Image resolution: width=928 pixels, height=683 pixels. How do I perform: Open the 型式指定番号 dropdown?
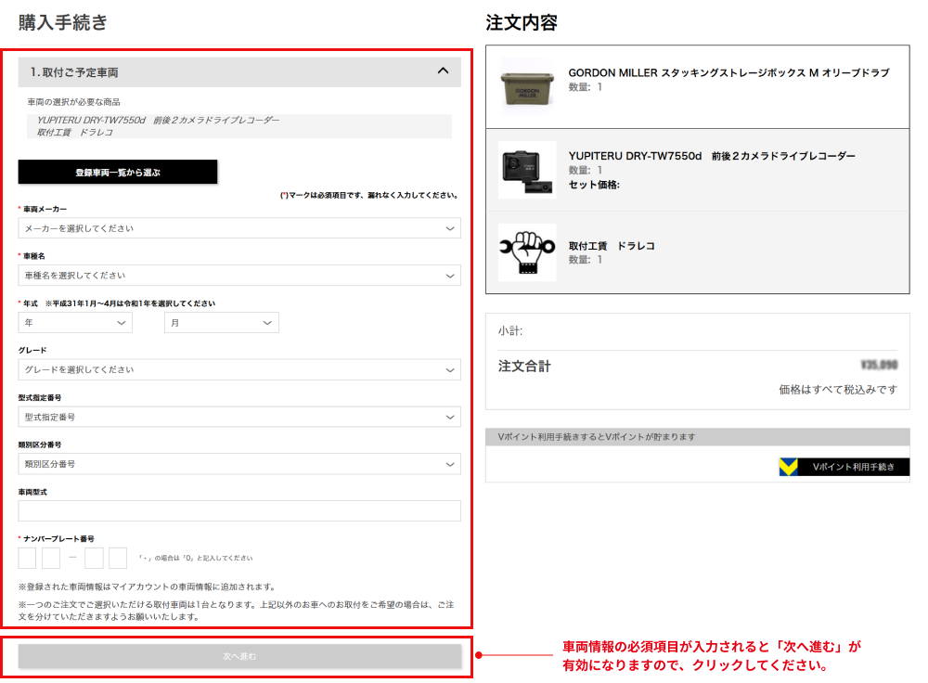pyautogui.click(x=239, y=417)
